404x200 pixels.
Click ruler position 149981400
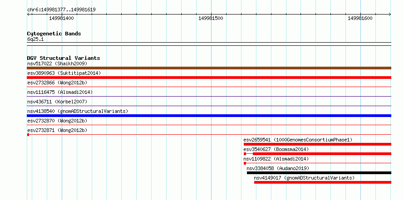[x=62, y=18]
